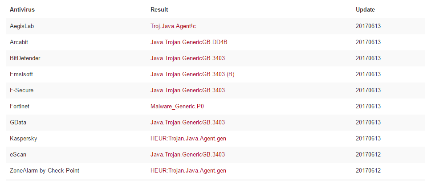Image resolution: width=431 pixels, height=181 pixels.
Task: Select the Fortinet row name
Action: click(20, 106)
